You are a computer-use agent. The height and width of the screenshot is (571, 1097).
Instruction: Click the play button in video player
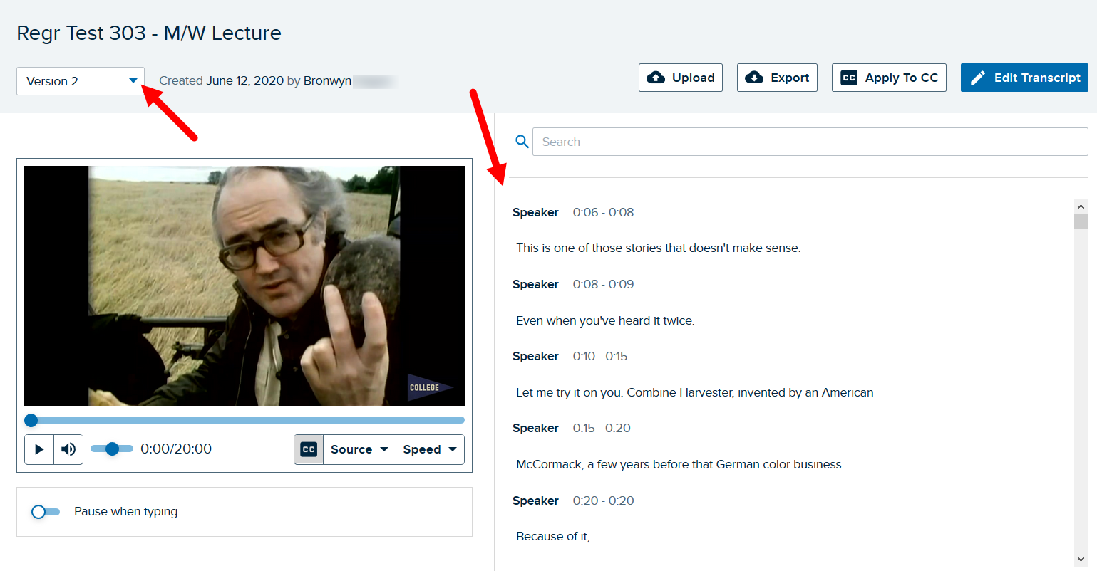click(39, 449)
